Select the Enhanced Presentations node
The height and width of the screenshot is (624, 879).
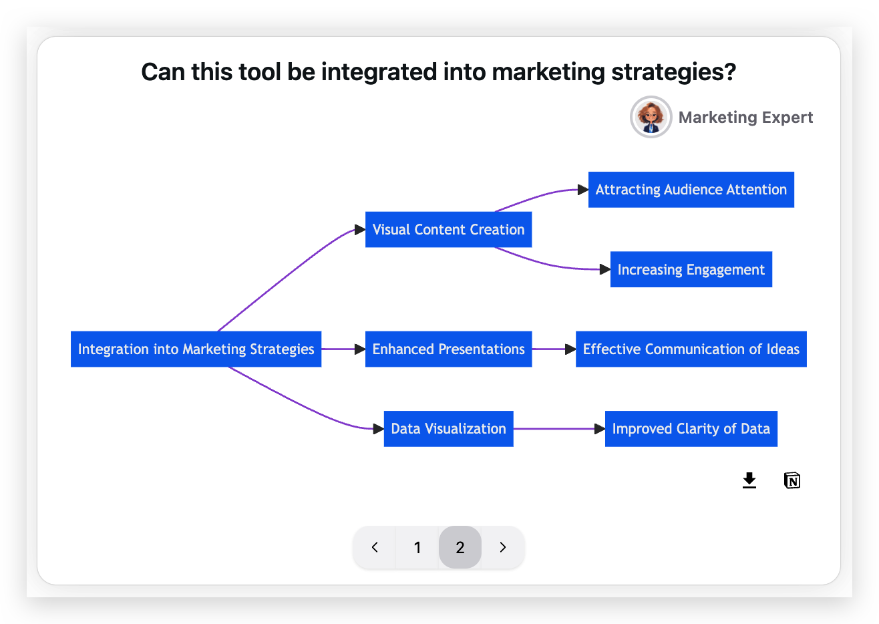tap(448, 349)
